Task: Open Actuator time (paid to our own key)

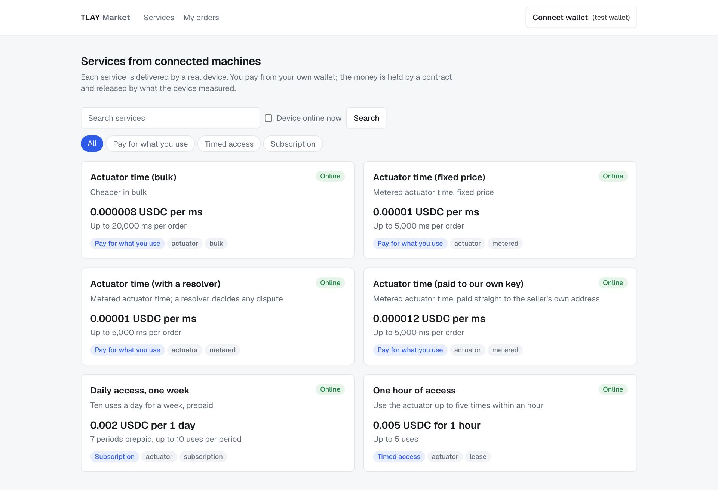Action: tap(448, 284)
